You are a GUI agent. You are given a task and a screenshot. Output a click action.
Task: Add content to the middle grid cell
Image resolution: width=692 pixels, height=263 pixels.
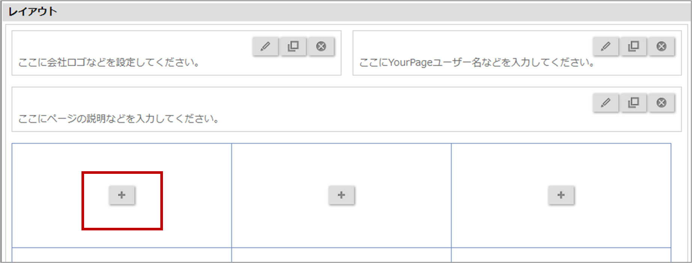[341, 195]
